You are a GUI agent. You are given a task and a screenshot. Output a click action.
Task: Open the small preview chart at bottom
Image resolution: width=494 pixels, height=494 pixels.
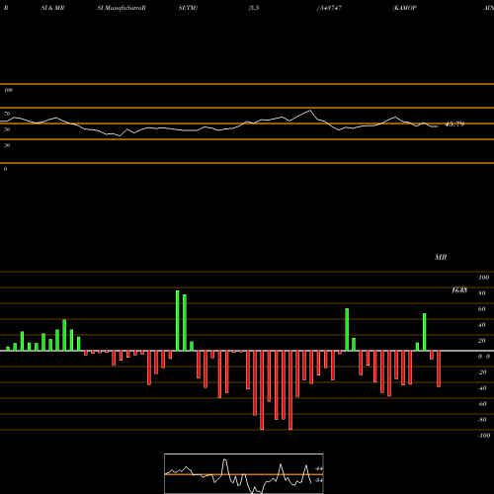(x=244, y=473)
